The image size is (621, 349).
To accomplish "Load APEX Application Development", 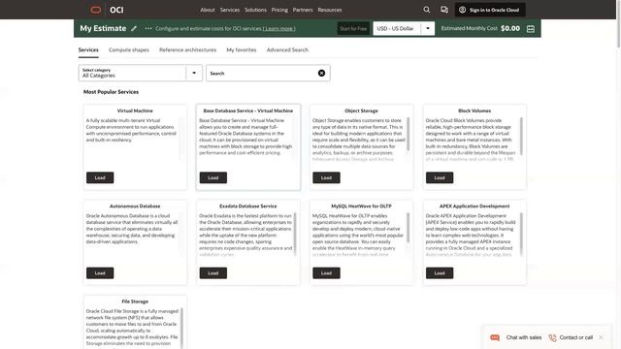I will point(440,273).
